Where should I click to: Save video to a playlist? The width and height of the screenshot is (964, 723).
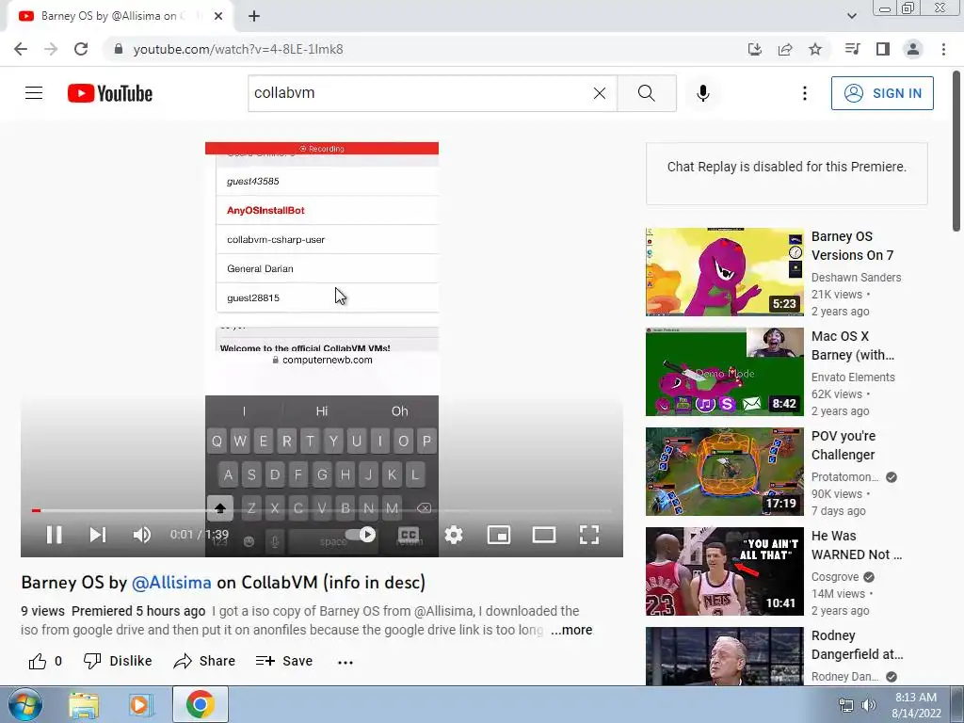(284, 661)
